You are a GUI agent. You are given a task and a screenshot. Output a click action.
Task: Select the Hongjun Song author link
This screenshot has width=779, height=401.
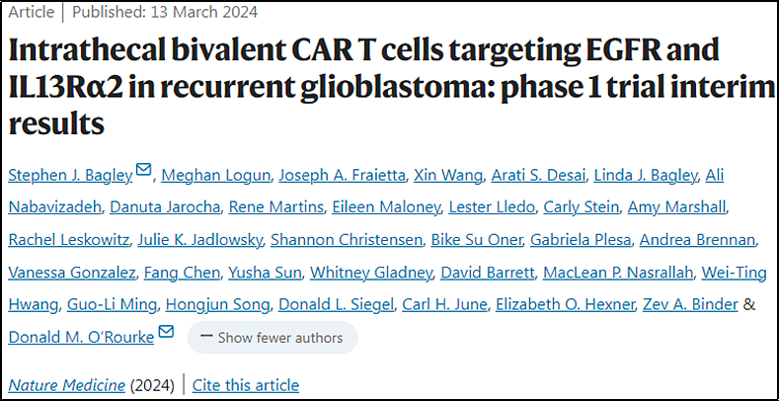coord(218,304)
